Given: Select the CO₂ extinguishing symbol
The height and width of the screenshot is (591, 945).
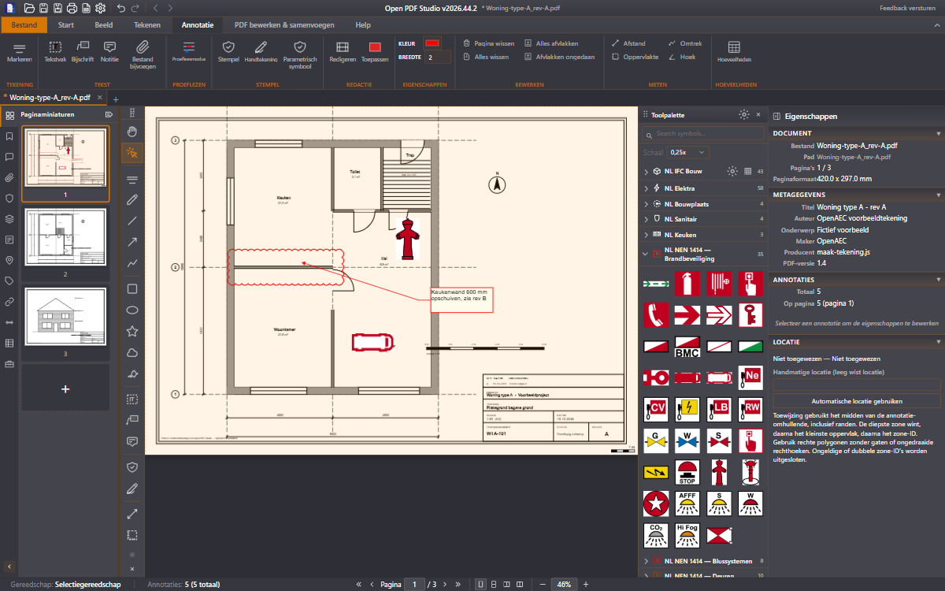Looking at the screenshot, I should tap(655, 535).
